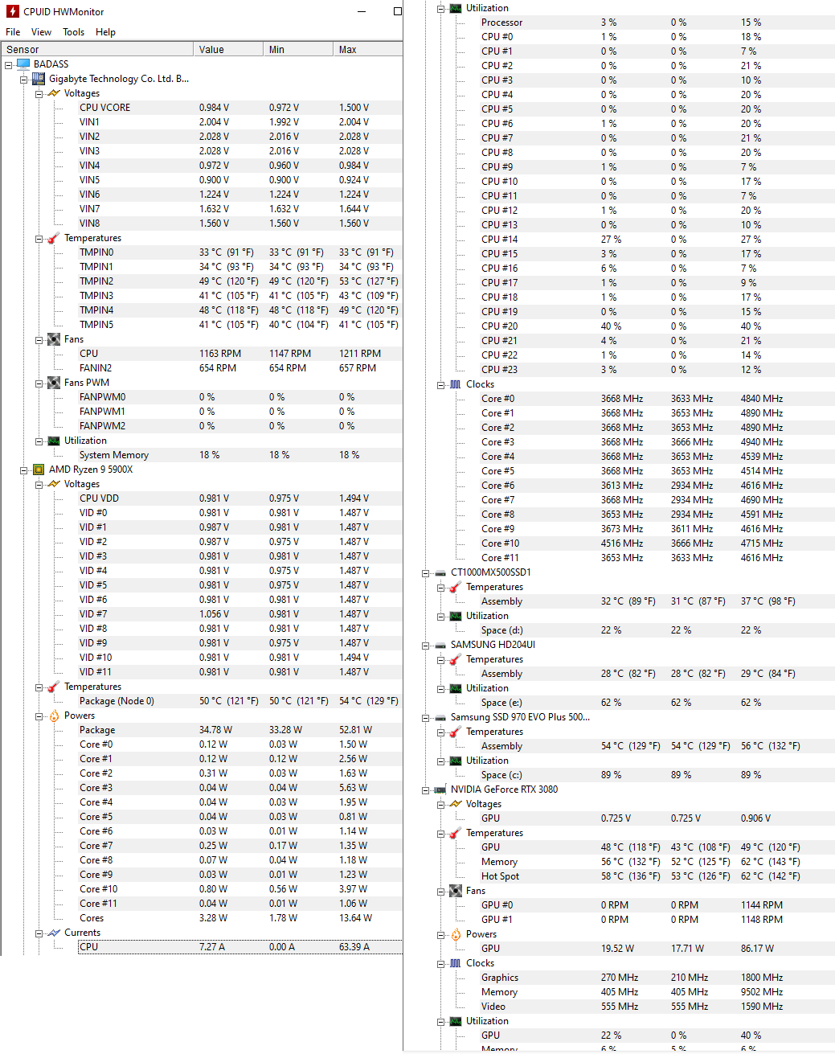The width and height of the screenshot is (835, 1054).
Task: Select the Package (Node 0) temperature row
Action: [240, 701]
